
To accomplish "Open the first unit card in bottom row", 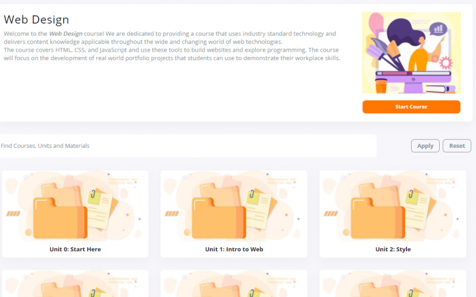I will pyautogui.click(x=75, y=284).
